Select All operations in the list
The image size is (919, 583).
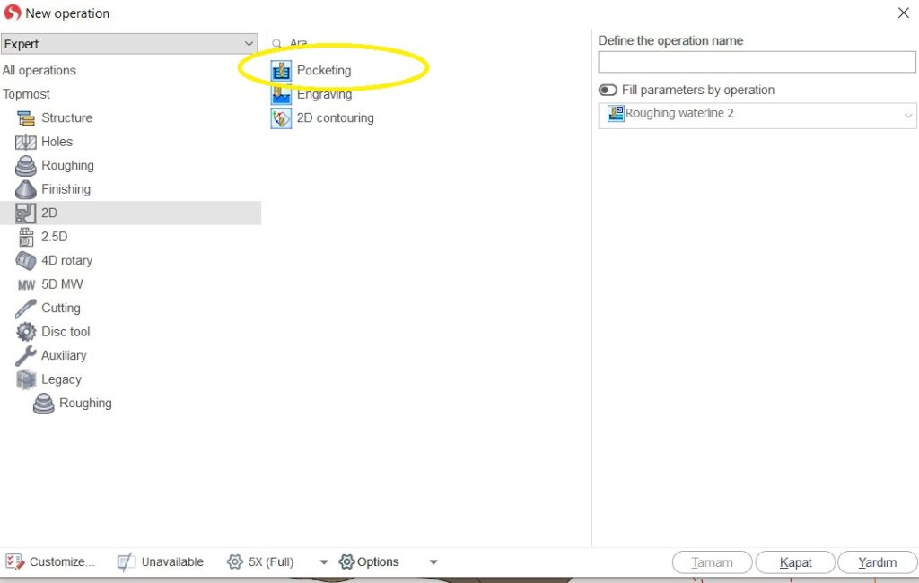point(39,71)
